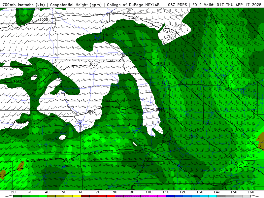Click the dark blue swatch starting at 110
This screenshot has height=198, width=264.
(x=170, y=196)
